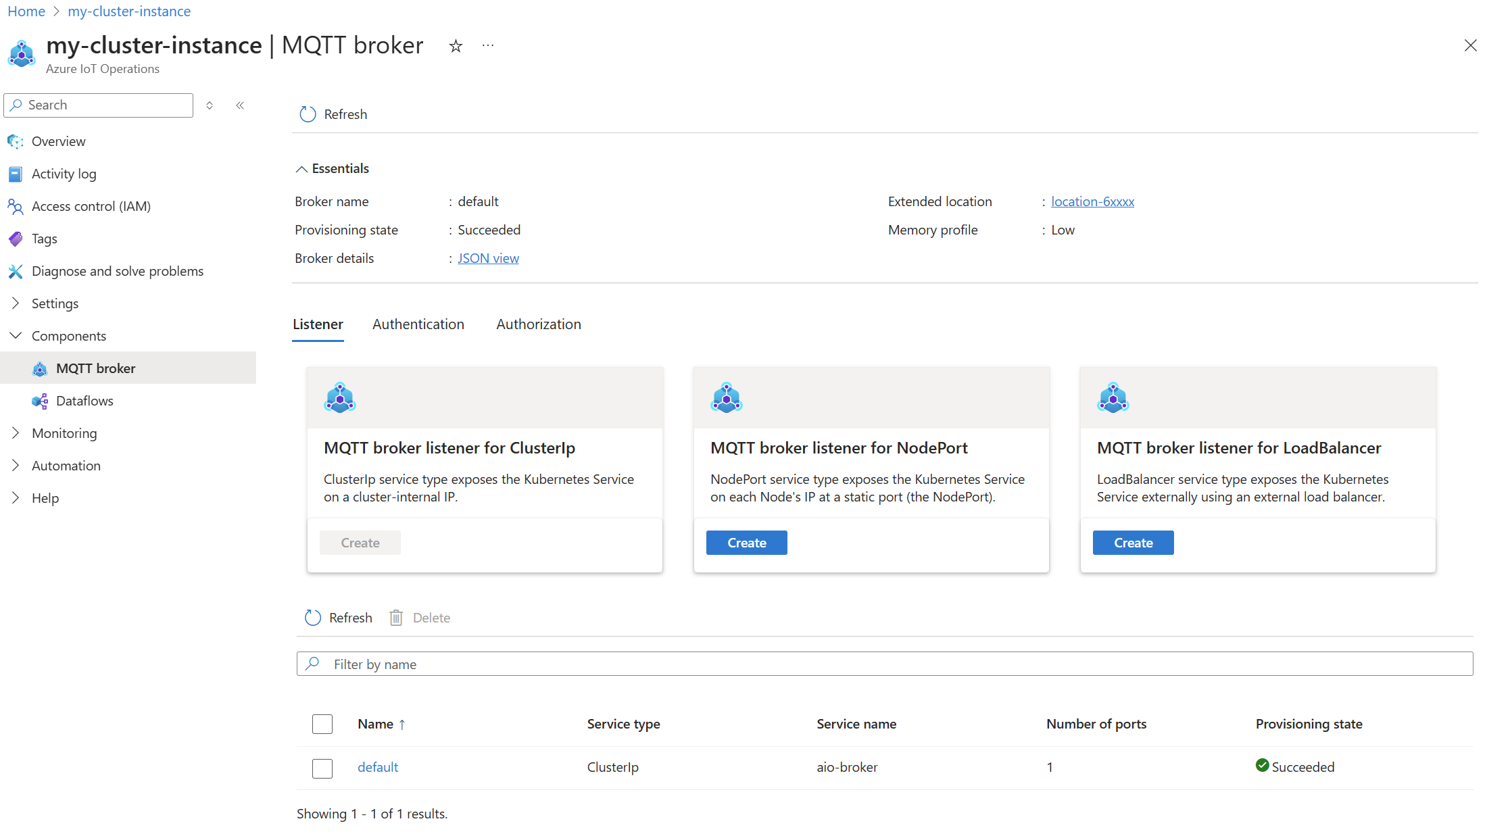Click the Overview icon in sidebar
1487x836 pixels.
[x=16, y=141]
